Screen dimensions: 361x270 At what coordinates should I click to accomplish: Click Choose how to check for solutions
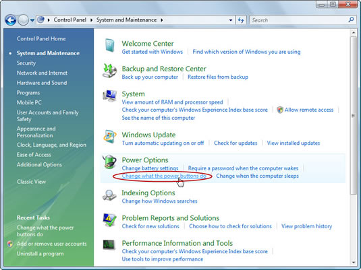(230, 226)
